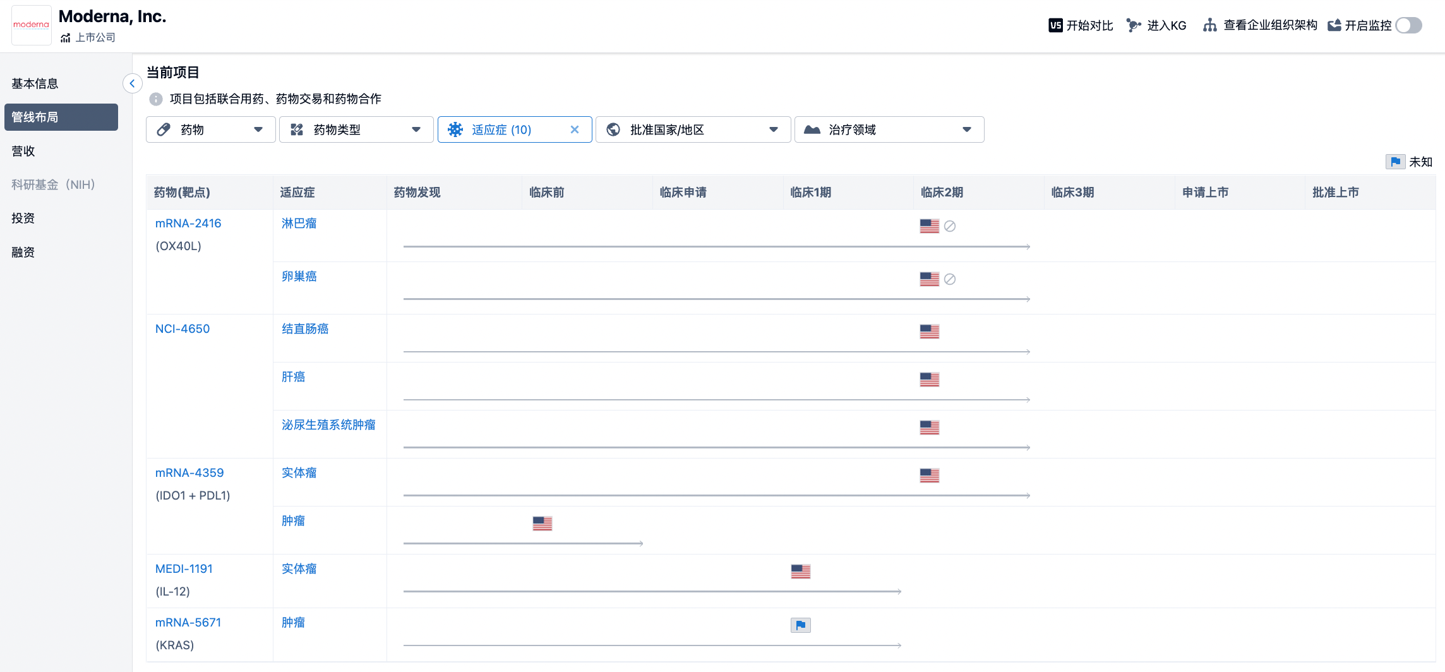Viewport: 1445px width, 672px height.
Task: Open 融资 in the sidebar
Action: tap(23, 252)
